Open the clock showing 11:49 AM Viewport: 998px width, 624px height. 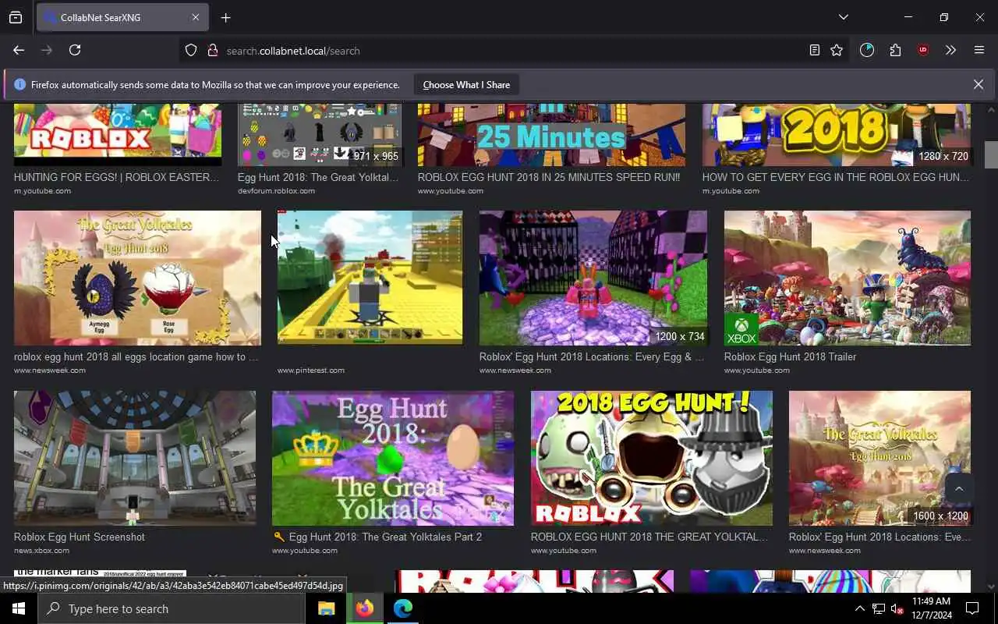pyautogui.click(x=931, y=608)
